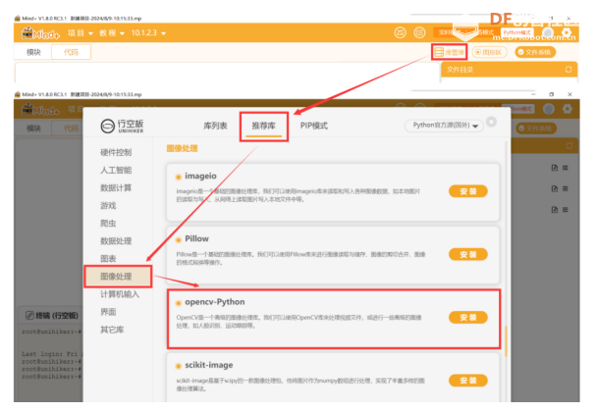The image size is (596, 412).
Task: Click the 行空板 UNIHIKER logo
Action: click(x=122, y=126)
